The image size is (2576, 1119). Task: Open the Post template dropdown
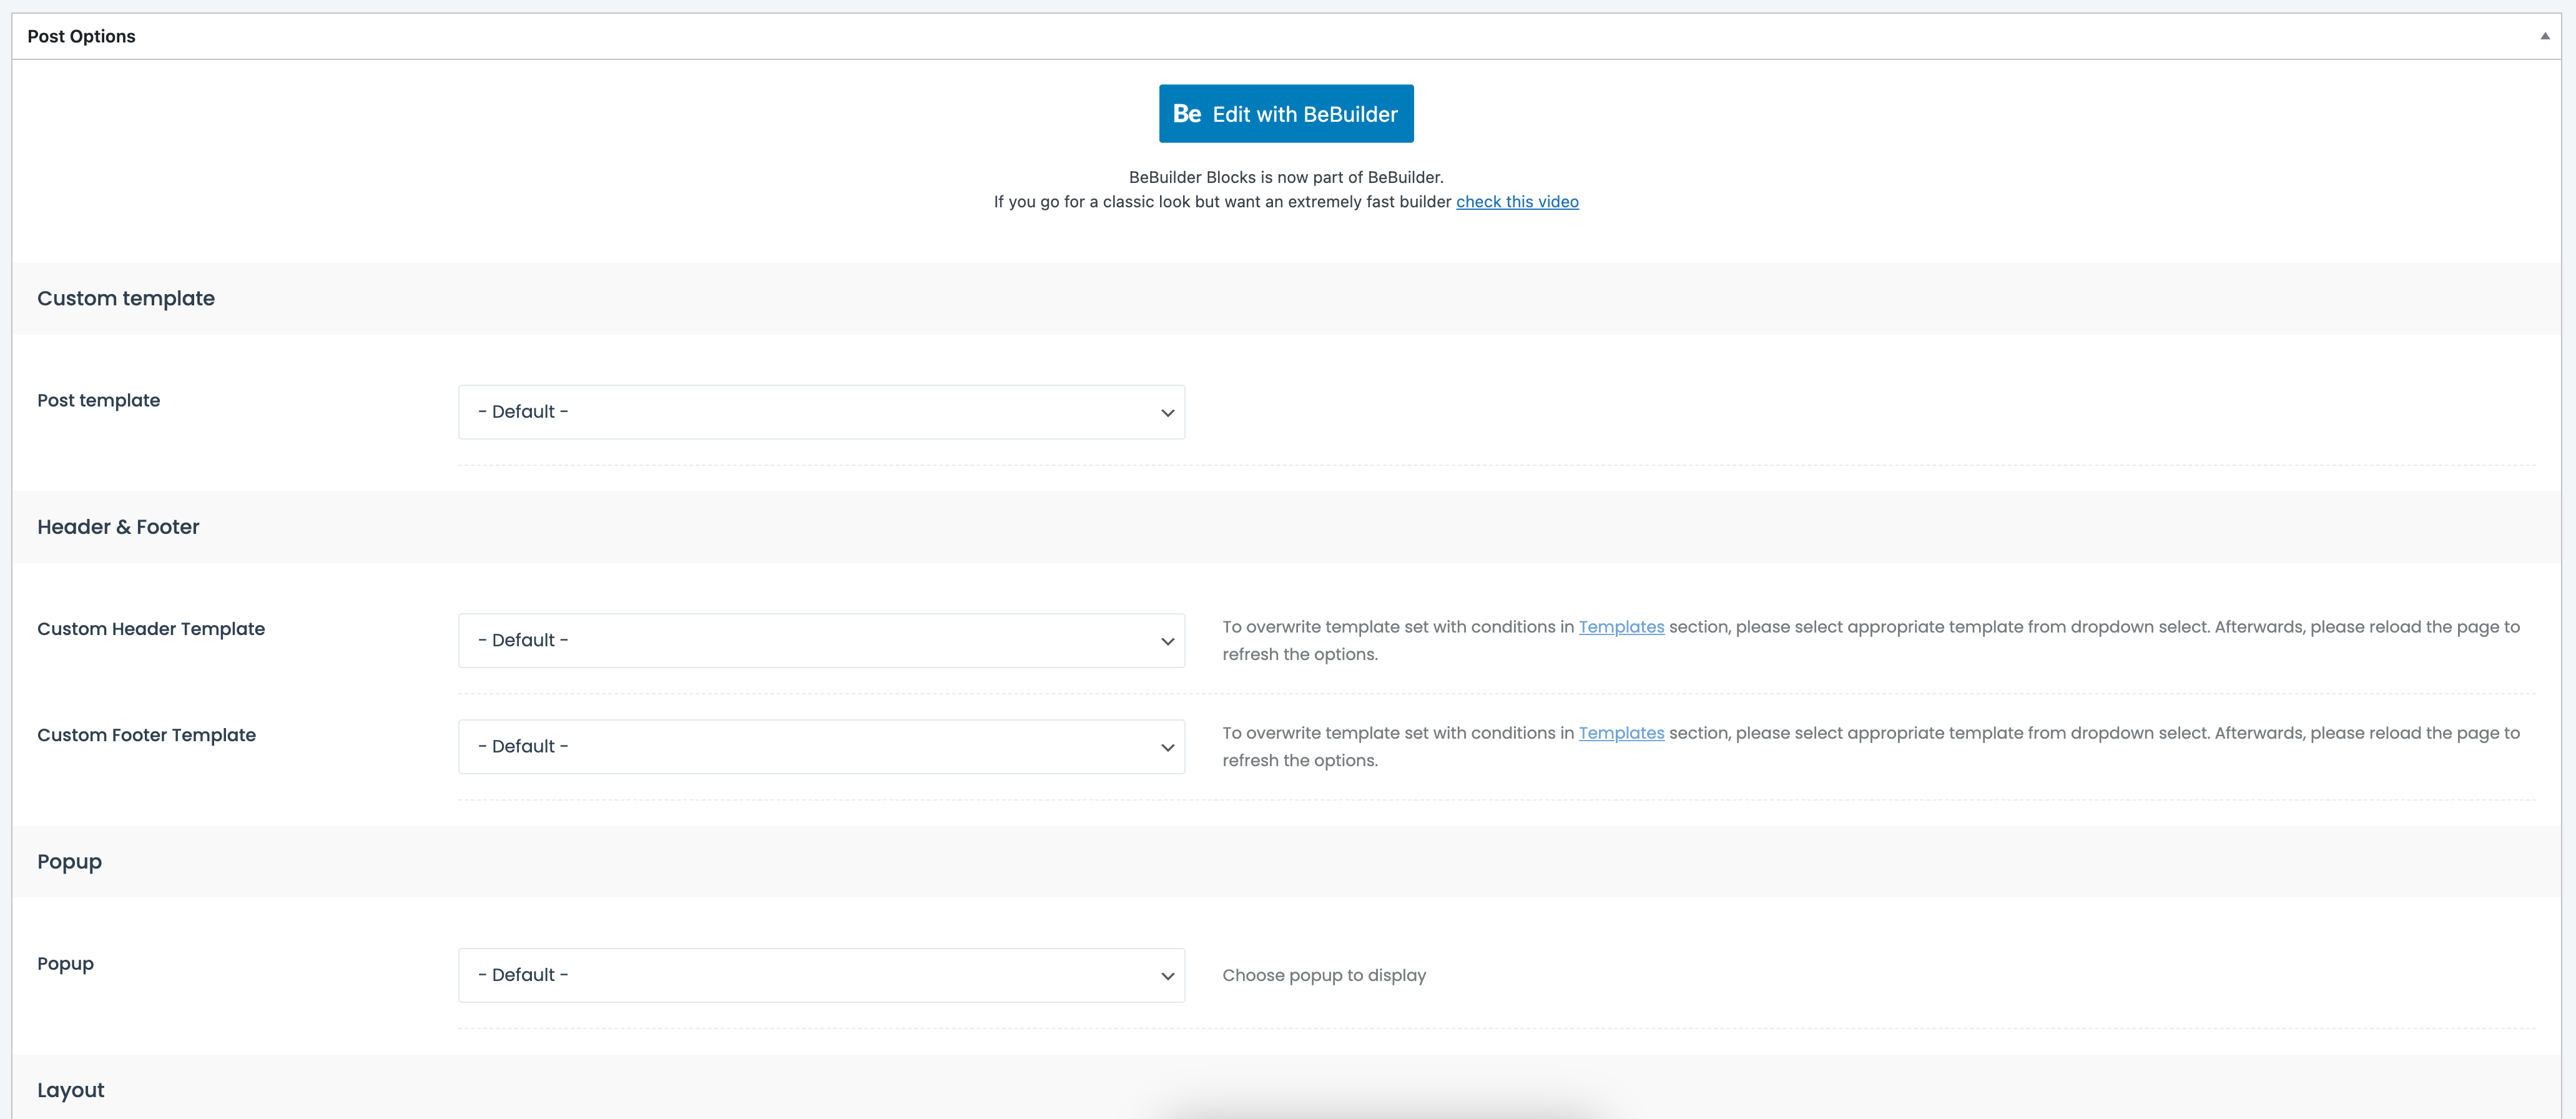pyautogui.click(x=821, y=412)
